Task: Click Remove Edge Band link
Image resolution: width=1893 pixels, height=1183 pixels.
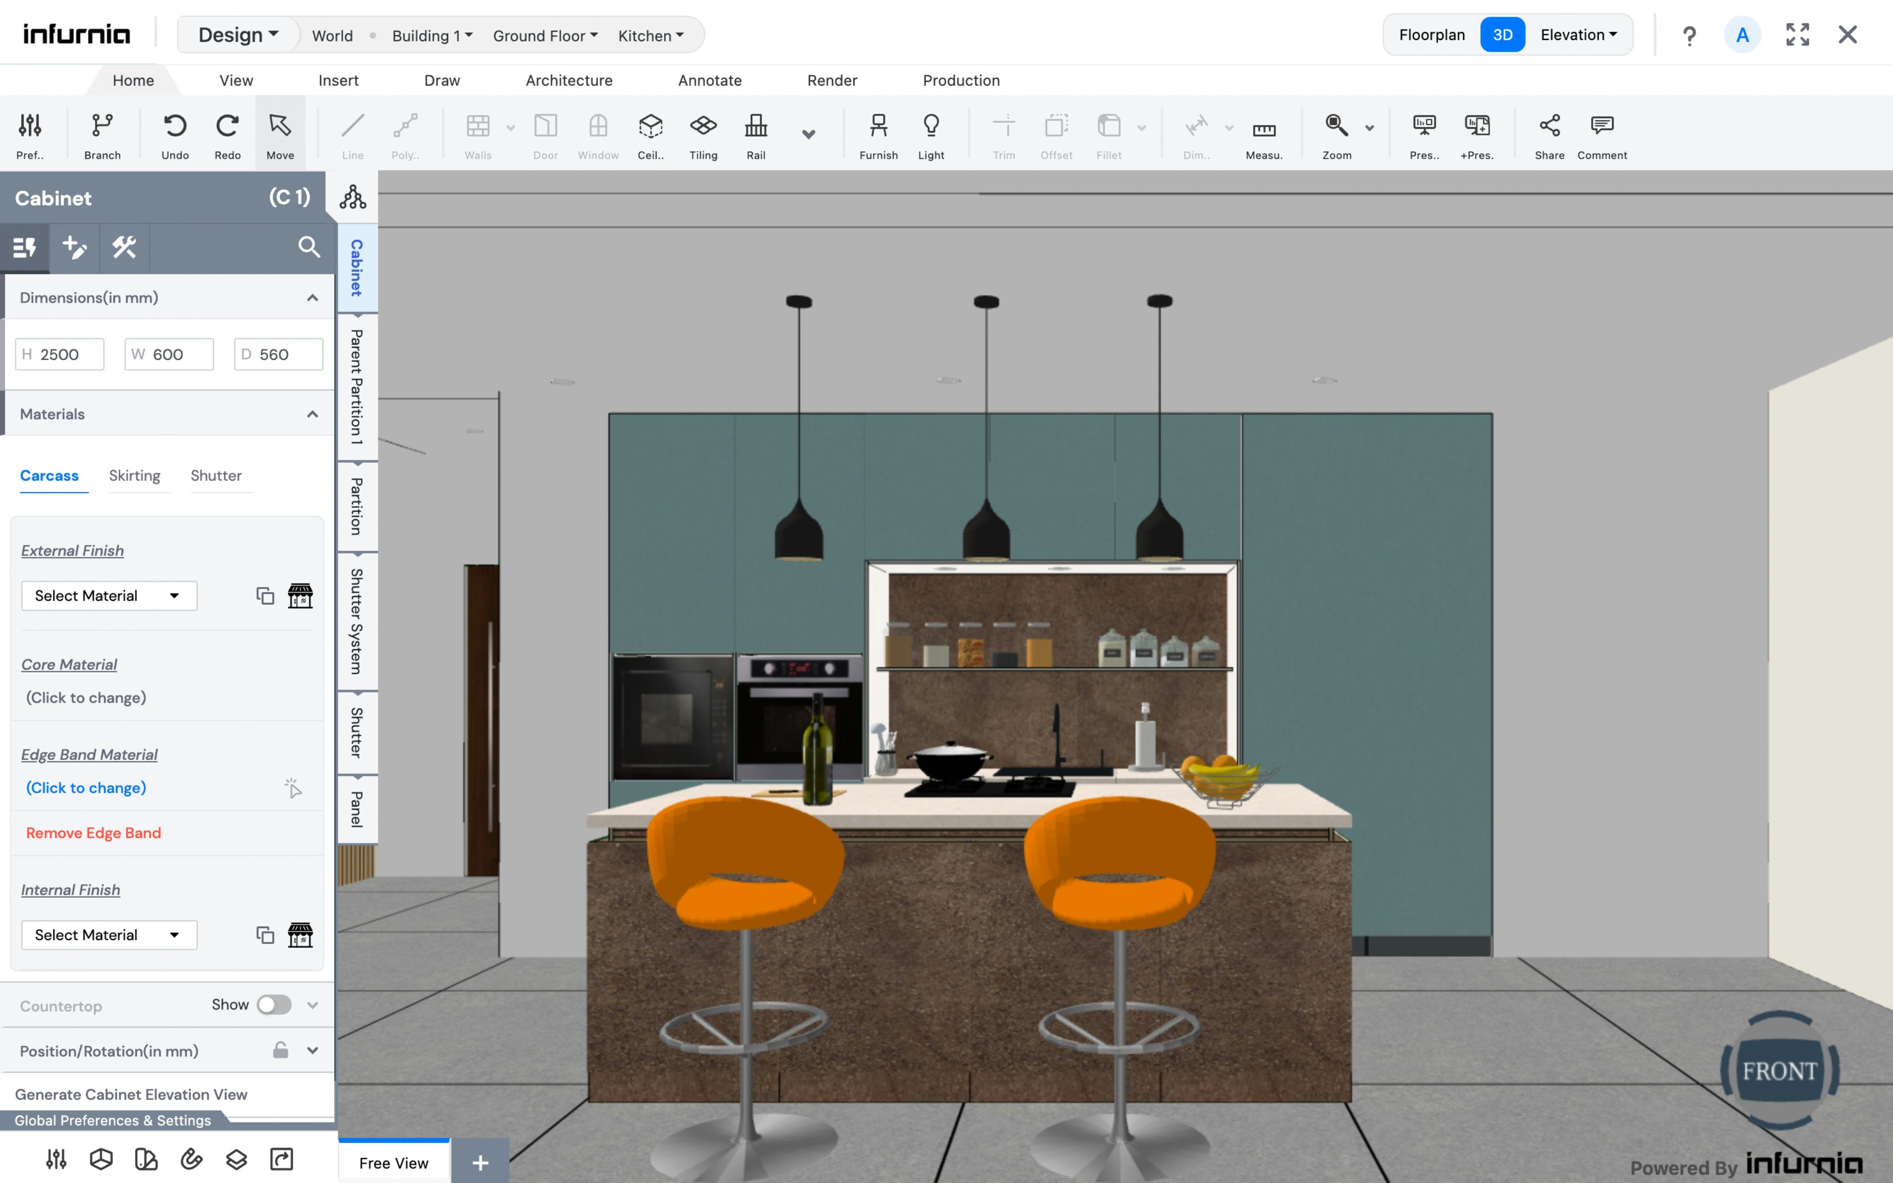Action: pos(93,833)
